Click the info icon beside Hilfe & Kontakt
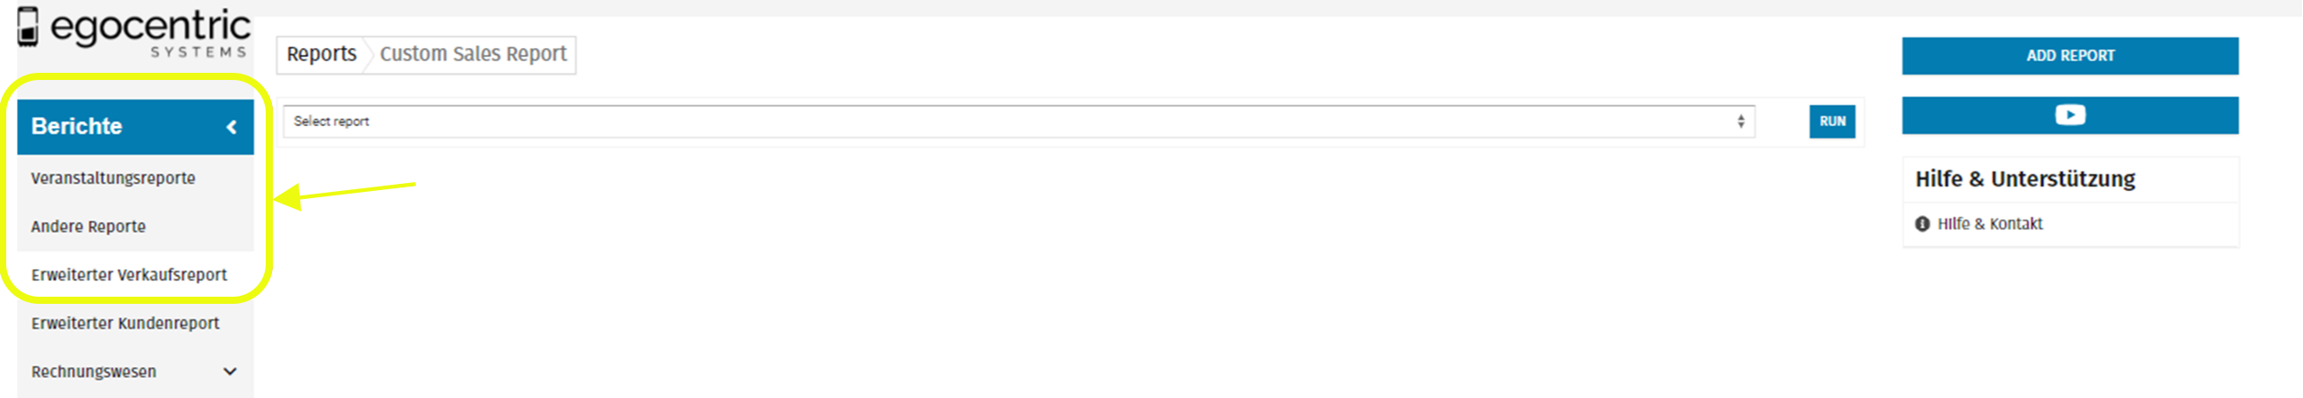2303x398 pixels. pyautogui.click(x=1923, y=224)
